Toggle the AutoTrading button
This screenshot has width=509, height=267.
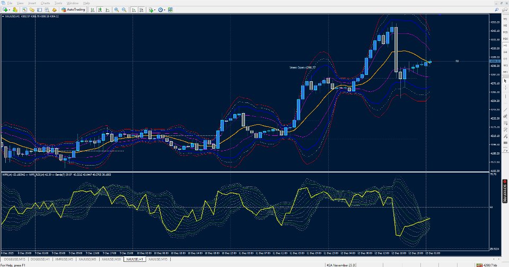pos(73,10)
